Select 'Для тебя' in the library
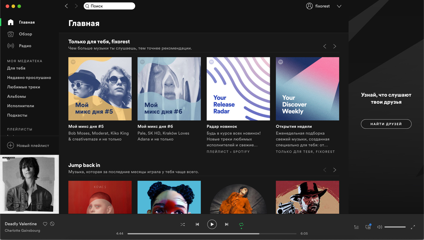This screenshot has height=240, width=424. coord(16,68)
